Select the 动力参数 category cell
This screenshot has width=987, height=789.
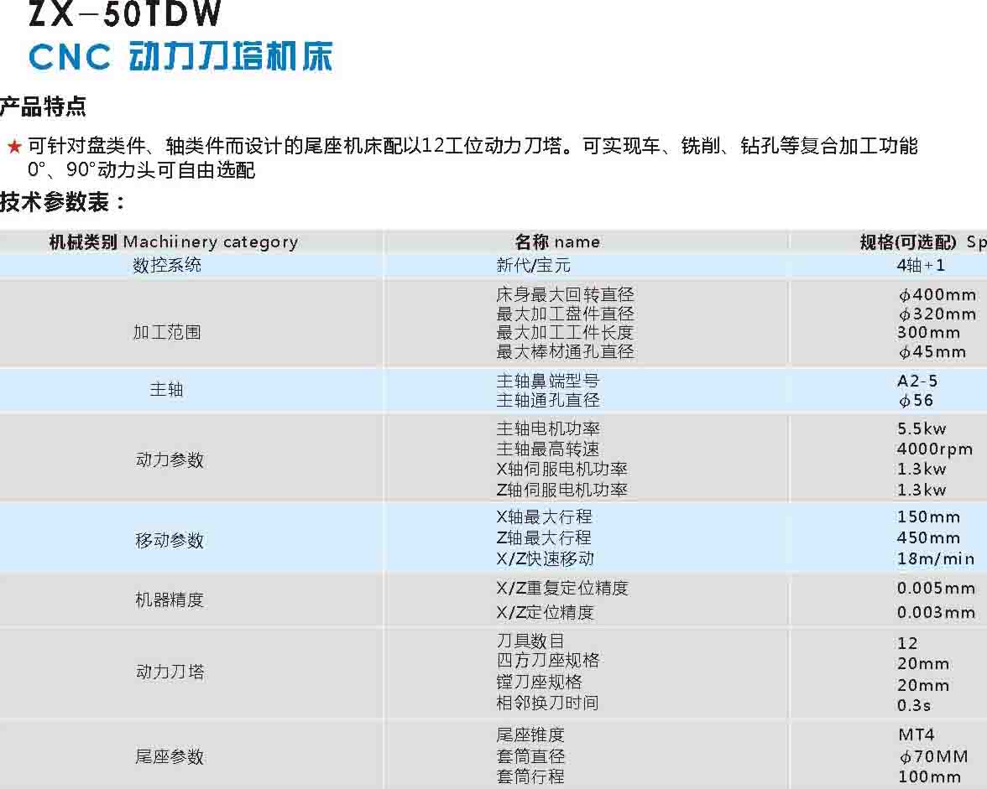(170, 460)
